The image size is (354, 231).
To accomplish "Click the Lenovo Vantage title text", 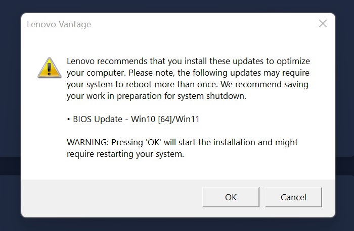I will [59, 24].
